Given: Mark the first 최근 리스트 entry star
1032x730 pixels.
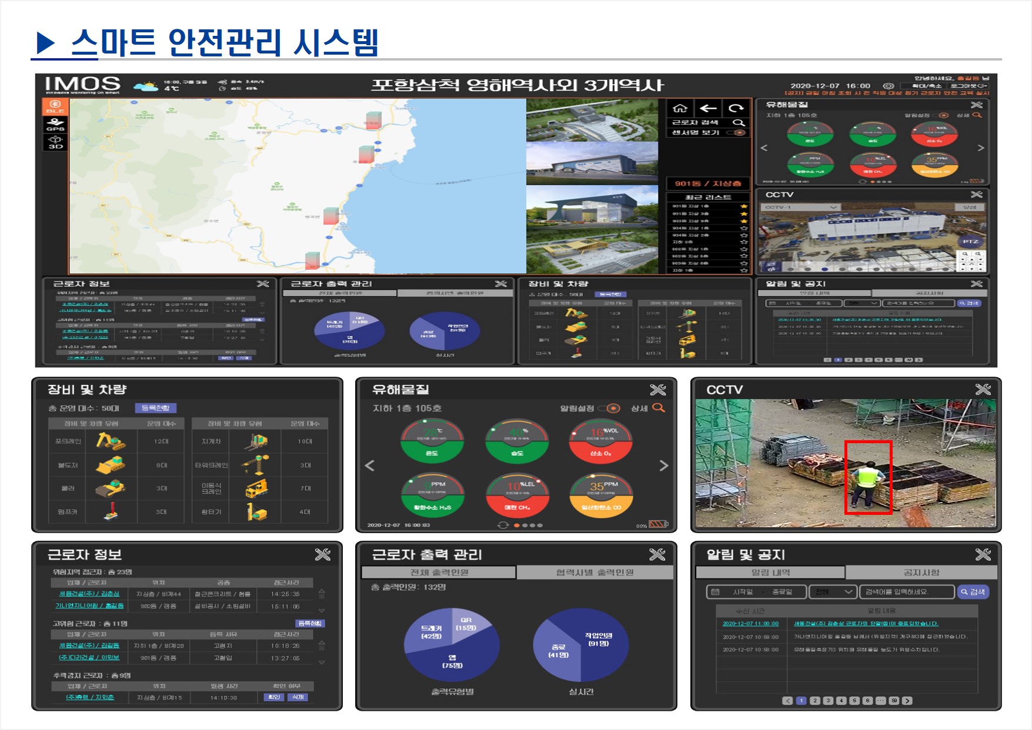Looking at the screenshot, I should point(744,206).
